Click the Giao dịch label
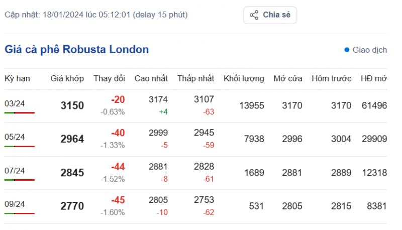The height and width of the screenshot is (230, 402). pyautogui.click(x=370, y=50)
